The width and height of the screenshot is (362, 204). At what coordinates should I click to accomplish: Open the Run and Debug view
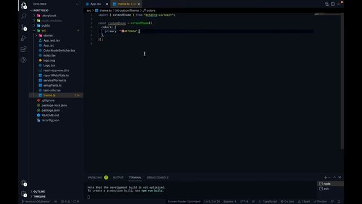coord(24,38)
